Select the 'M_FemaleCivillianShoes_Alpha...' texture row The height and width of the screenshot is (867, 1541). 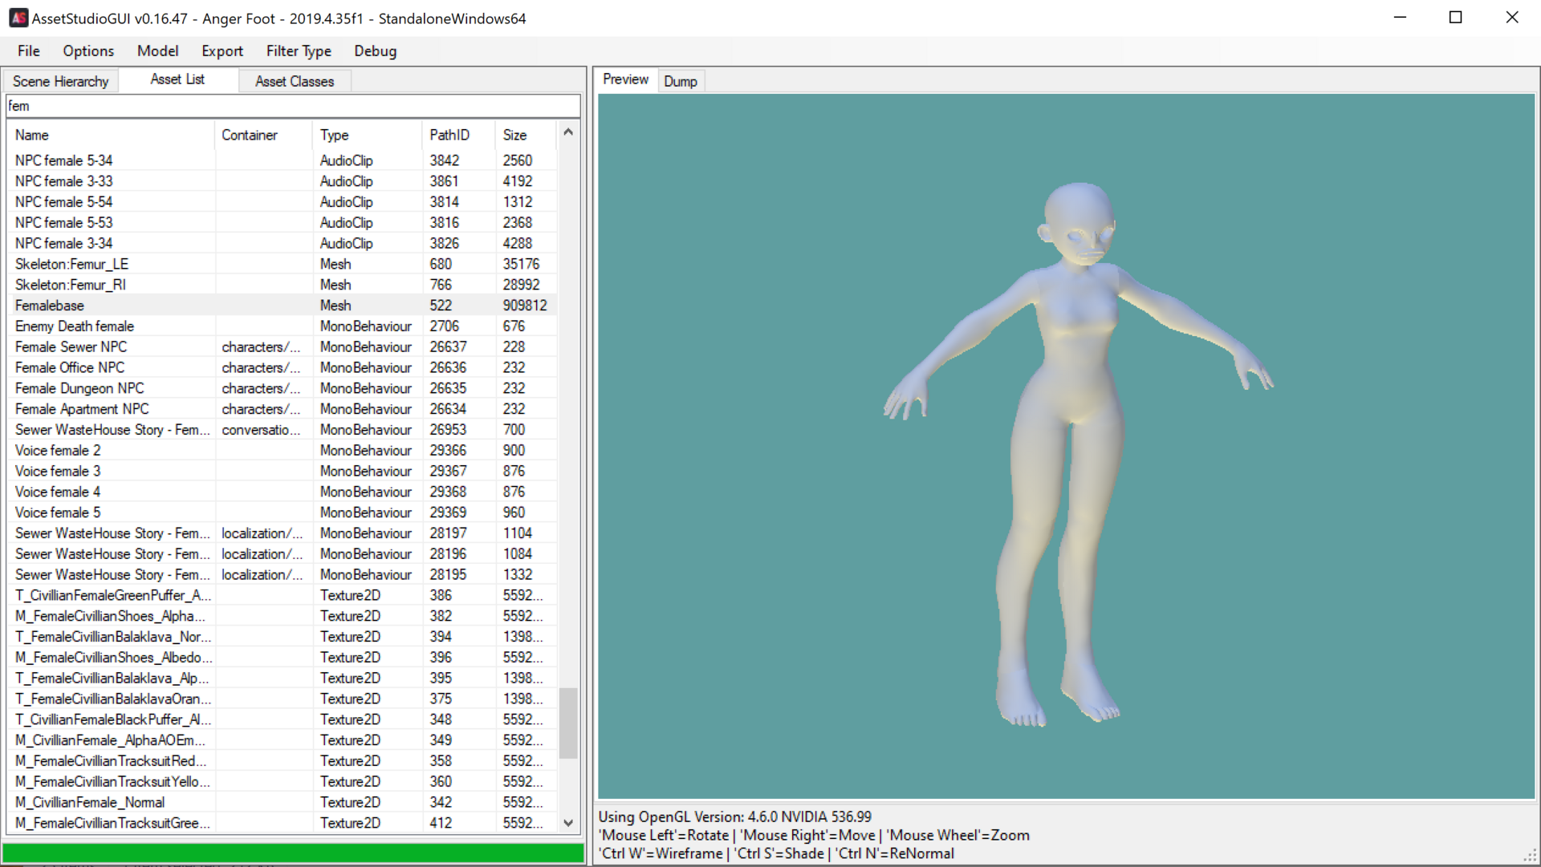pos(282,617)
